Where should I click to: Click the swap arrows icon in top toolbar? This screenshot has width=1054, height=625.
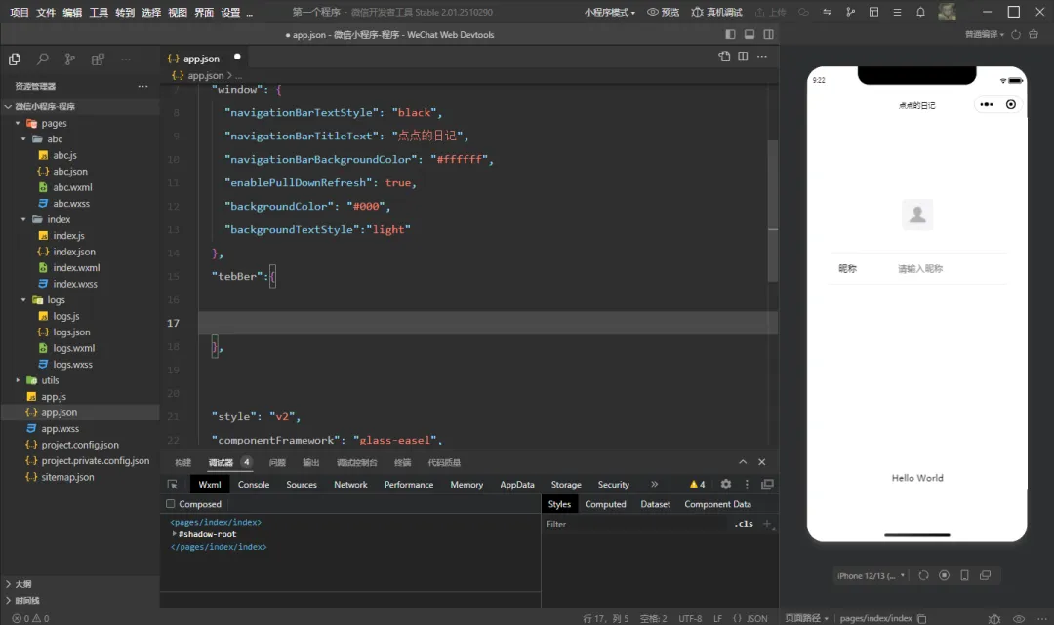(827, 12)
